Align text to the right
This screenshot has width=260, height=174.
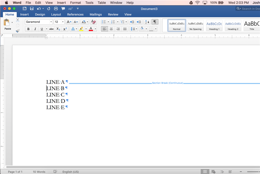118,29
